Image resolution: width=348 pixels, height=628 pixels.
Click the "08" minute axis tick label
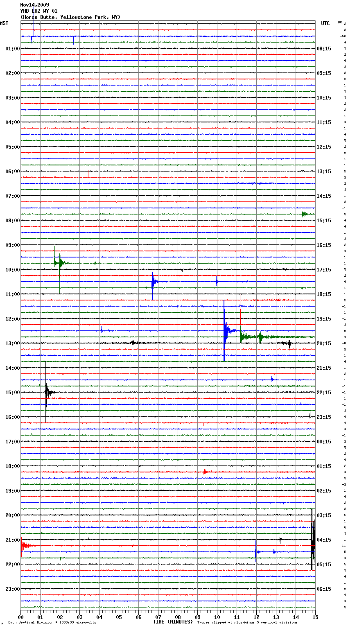point(178,617)
